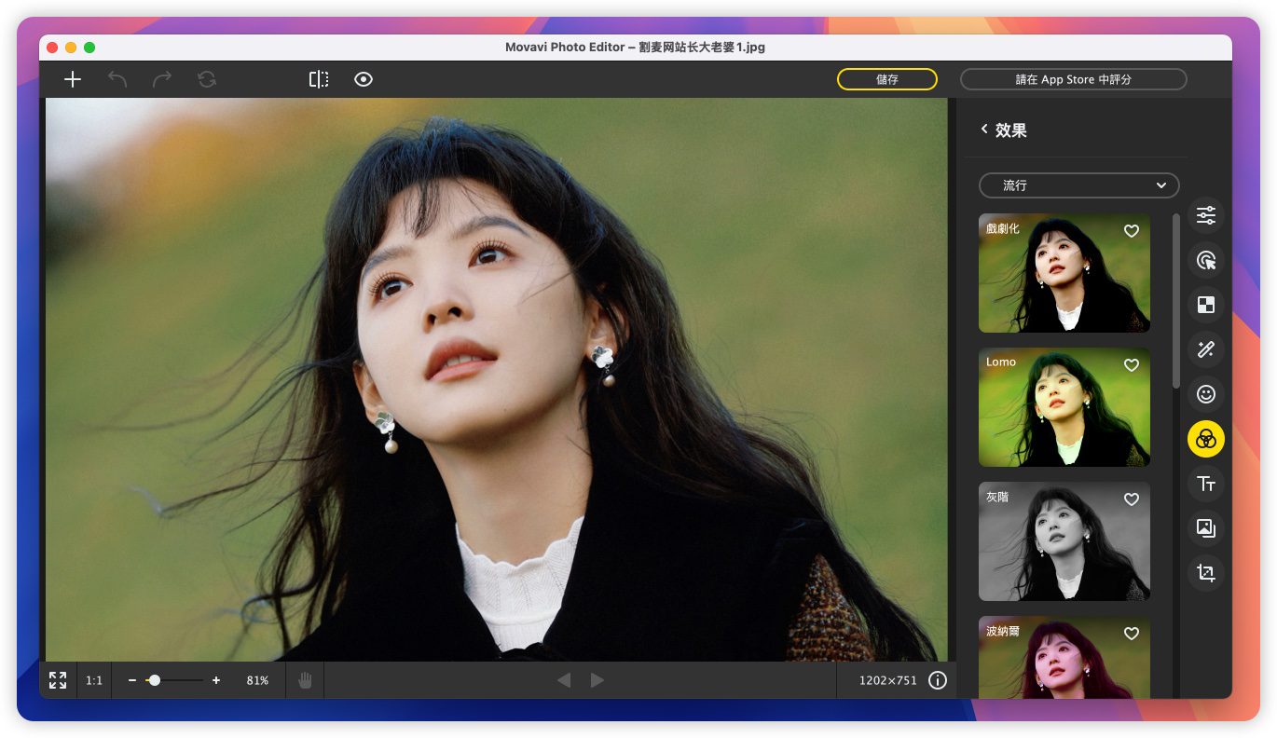Go to previous image with left arrow

pyautogui.click(x=564, y=680)
